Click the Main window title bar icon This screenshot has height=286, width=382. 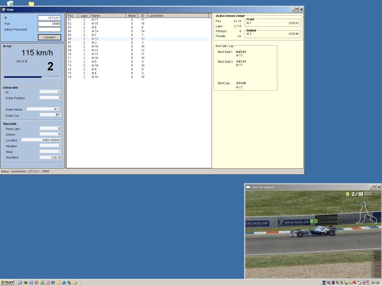(x=3, y=10)
